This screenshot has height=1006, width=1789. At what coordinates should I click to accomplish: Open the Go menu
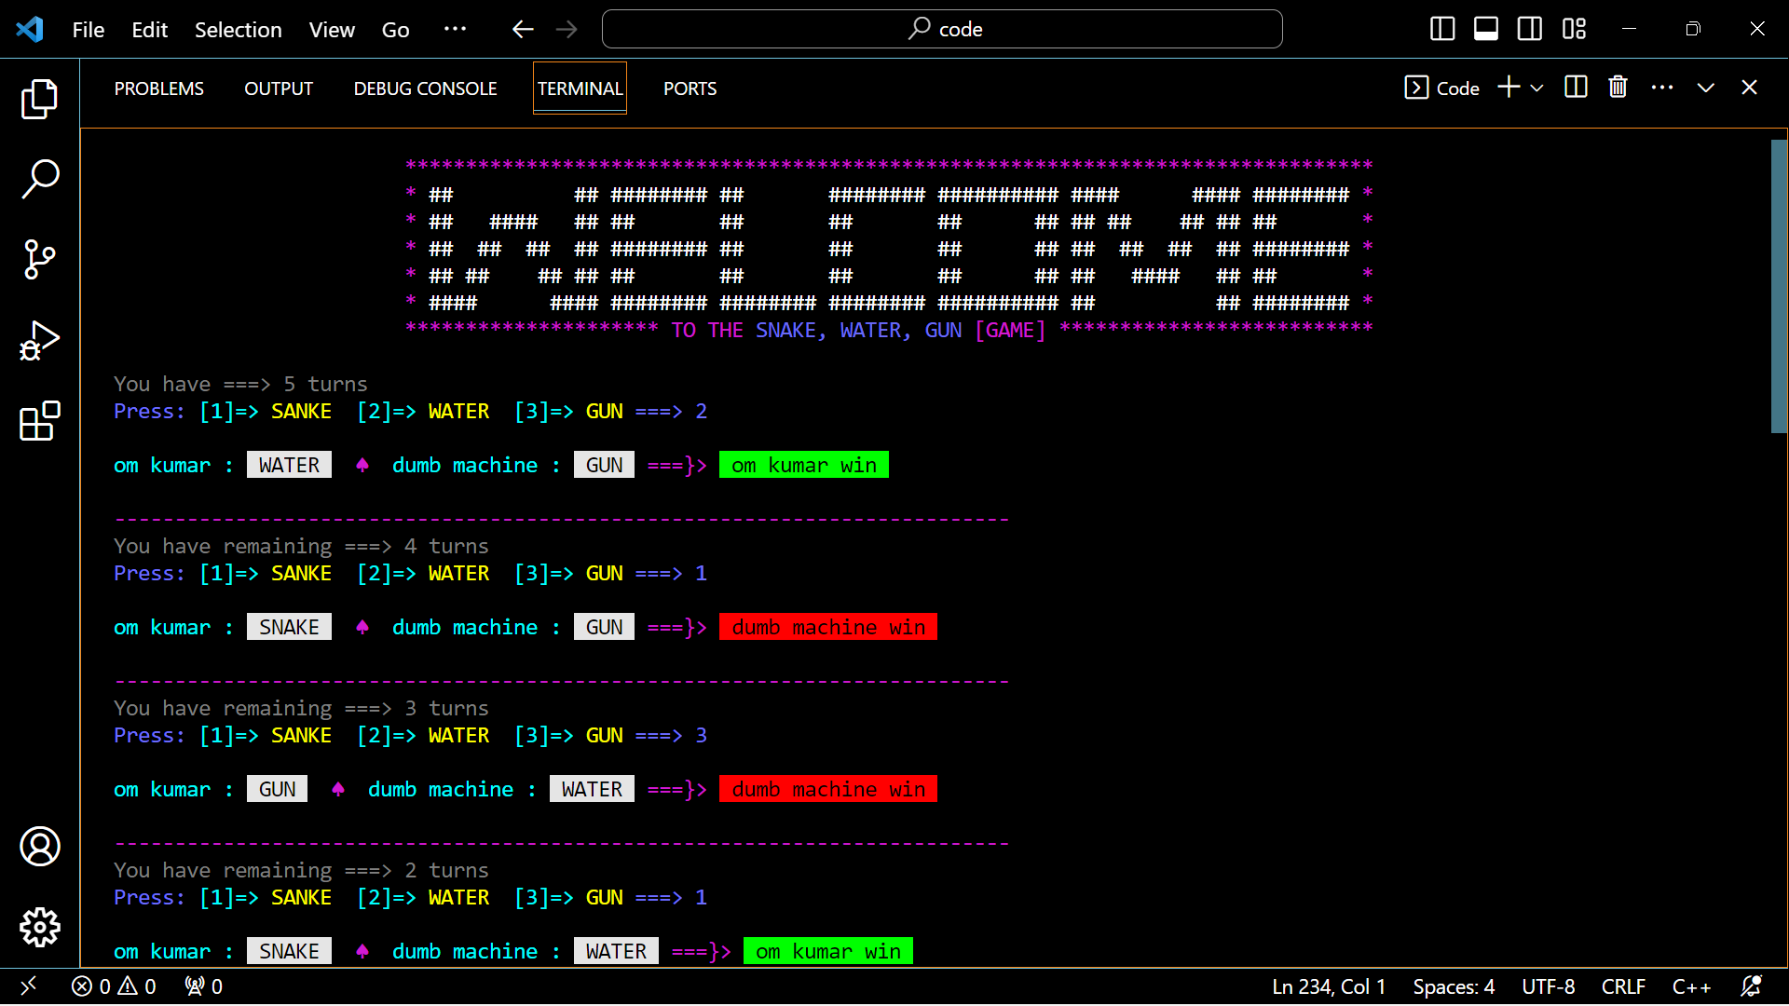pos(395,29)
